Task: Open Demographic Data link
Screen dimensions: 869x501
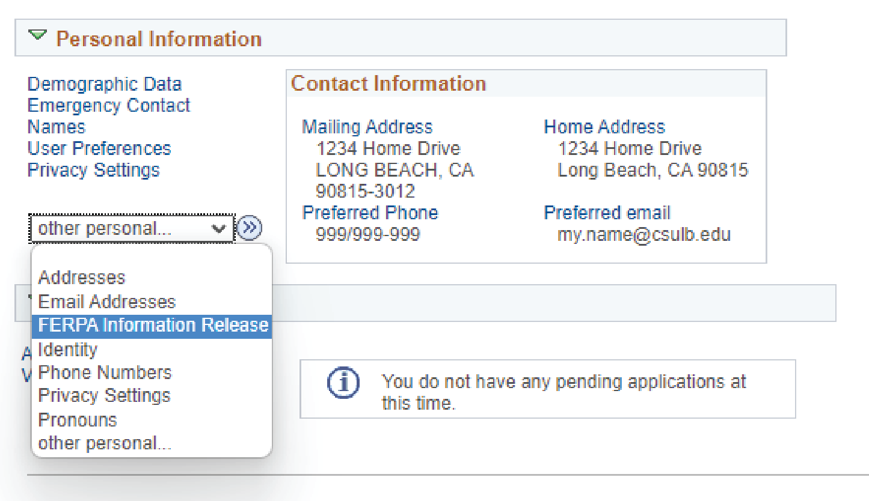Action: 105,84
